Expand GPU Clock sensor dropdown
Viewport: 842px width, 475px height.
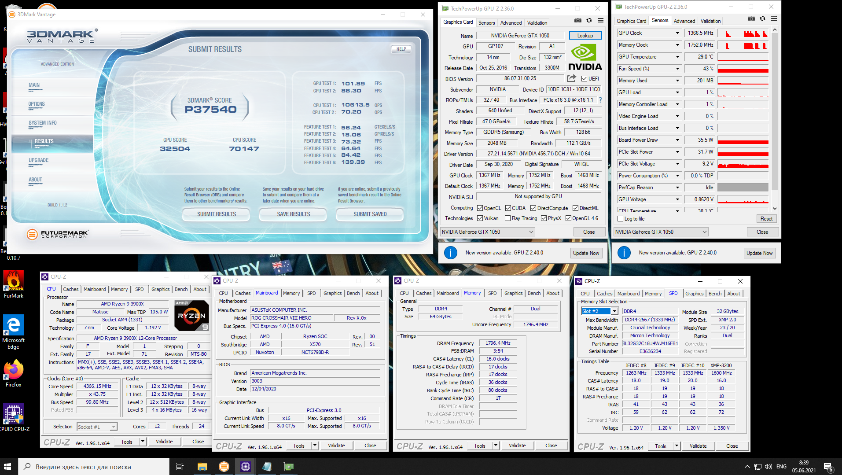coord(677,33)
